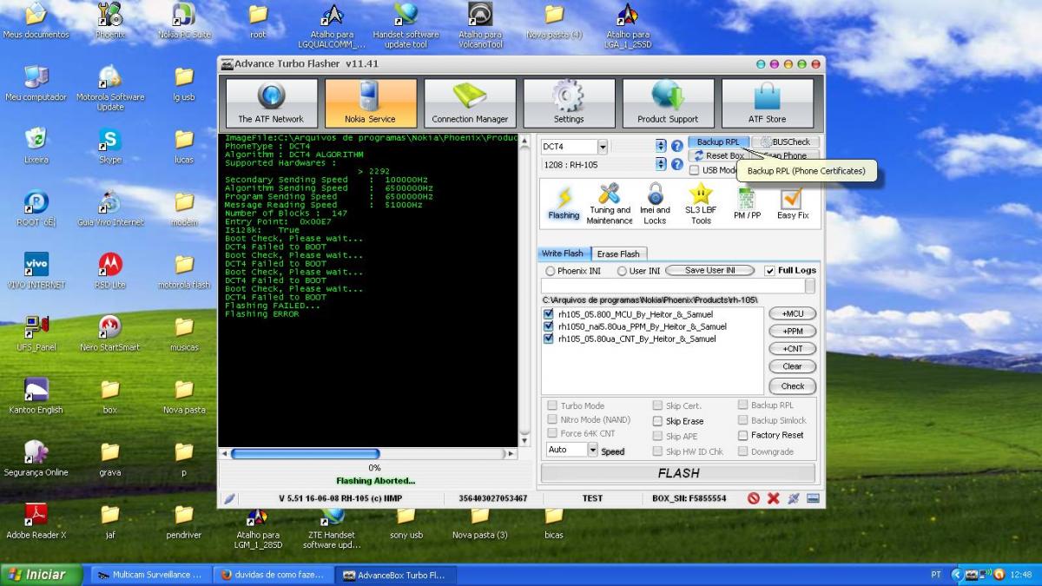Click the +PPM button
This screenshot has width=1042, height=586.
coord(792,332)
